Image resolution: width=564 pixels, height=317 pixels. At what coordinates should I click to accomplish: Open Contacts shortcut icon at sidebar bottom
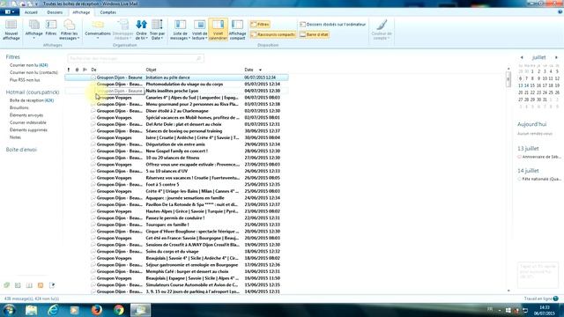(29, 285)
